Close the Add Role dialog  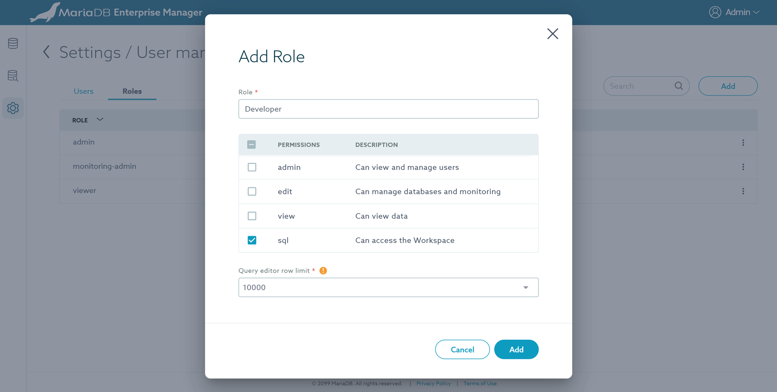552,34
